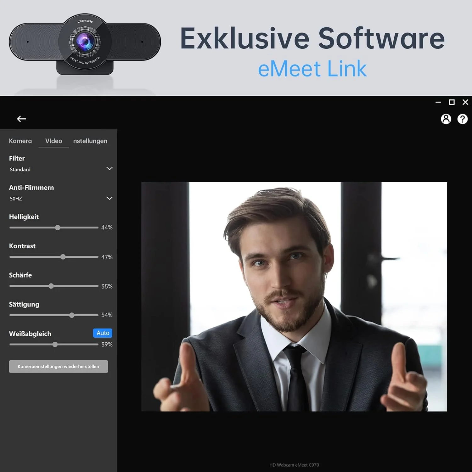Open the user account profile icon
The image size is (472, 472).
tap(446, 119)
